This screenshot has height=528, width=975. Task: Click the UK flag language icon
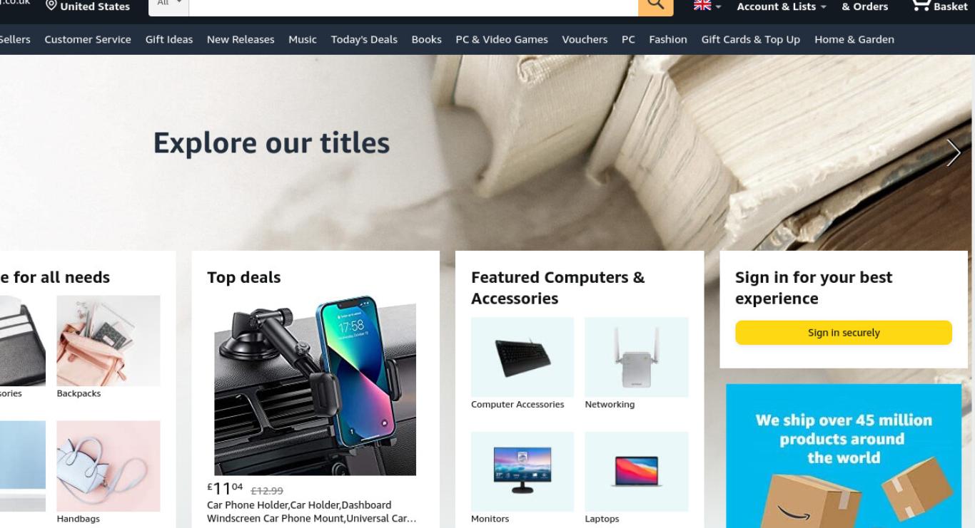click(702, 6)
